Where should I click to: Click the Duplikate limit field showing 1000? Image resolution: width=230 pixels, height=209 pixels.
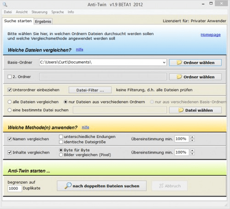[x=15, y=188]
